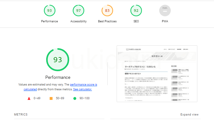This screenshot has width=214, height=120.
Task: Click the large 'Performance' heading below gauge
Action: (x=58, y=77)
